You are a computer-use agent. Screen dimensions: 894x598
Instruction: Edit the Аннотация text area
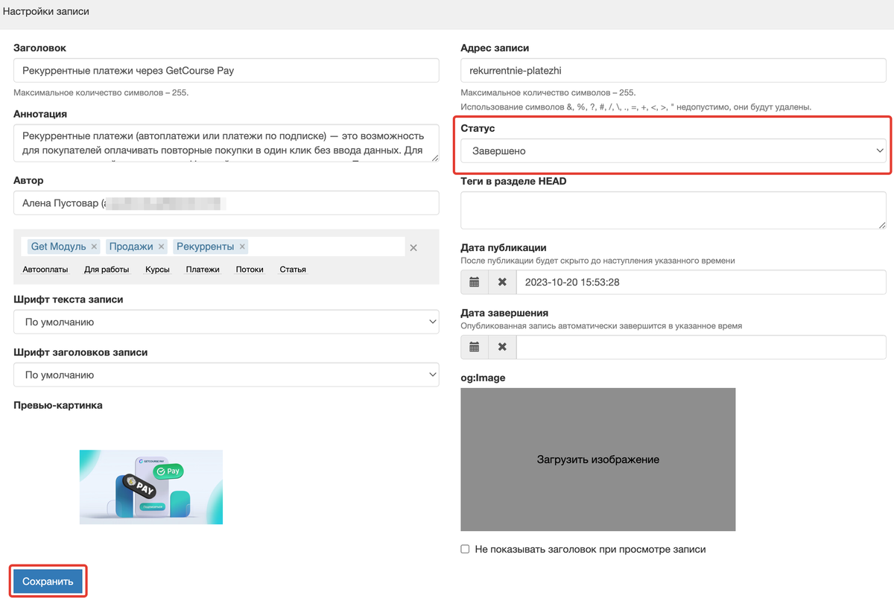pyautogui.click(x=226, y=143)
